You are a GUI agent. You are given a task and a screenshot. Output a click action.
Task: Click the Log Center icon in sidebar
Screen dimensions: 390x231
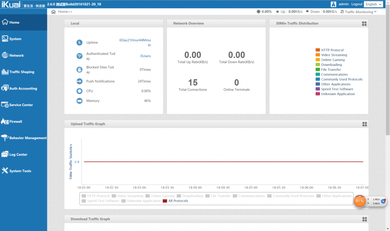[x=5, y=154]
